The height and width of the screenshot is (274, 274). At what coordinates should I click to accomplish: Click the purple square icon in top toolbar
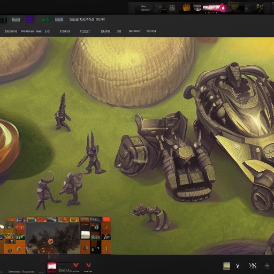coord(29,20)
